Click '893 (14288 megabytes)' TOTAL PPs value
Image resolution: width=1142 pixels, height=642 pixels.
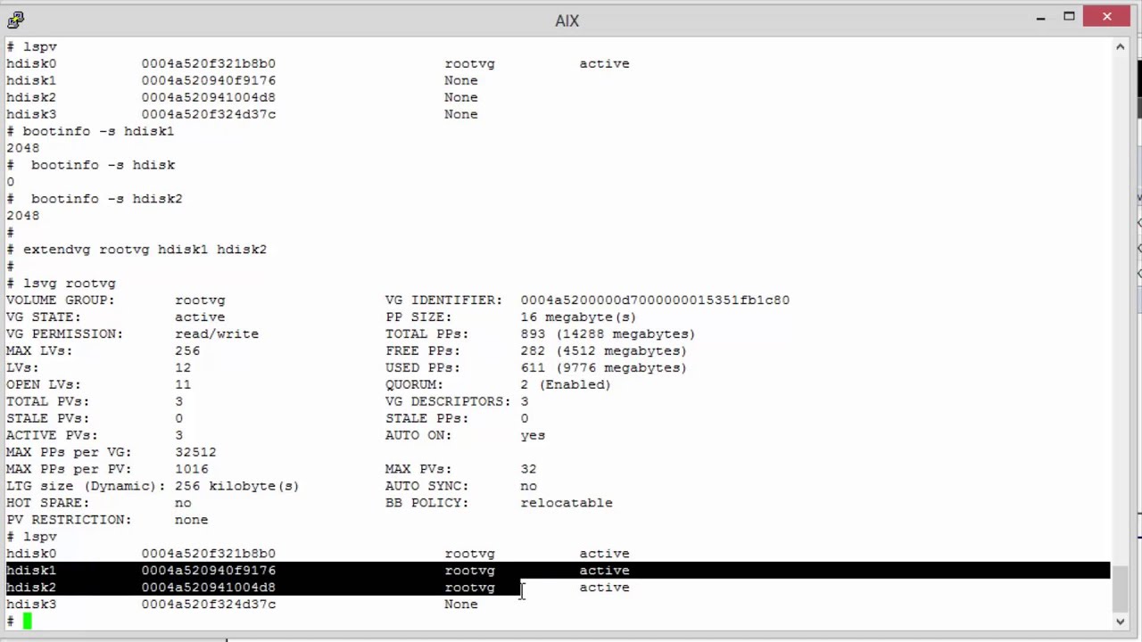point(608,334)
